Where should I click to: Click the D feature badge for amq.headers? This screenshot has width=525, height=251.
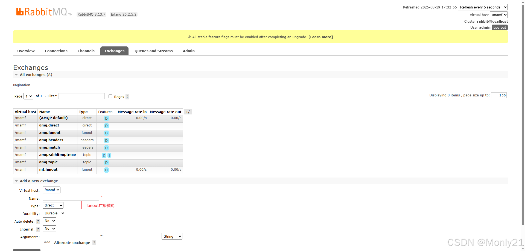[106, 140]
